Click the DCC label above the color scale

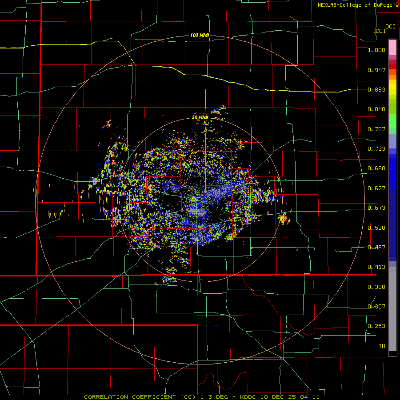(391, 27)
